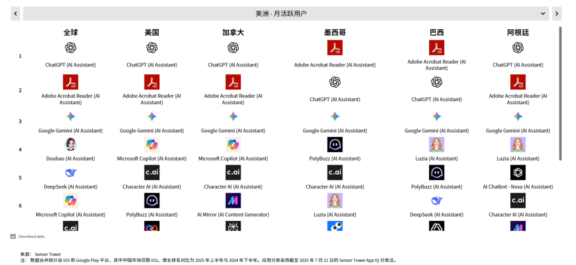The width and height of the screenshot is (576, 265).
Task: Click the AI Mirror icon in 加拿大 column
Action: coord(233,201)
